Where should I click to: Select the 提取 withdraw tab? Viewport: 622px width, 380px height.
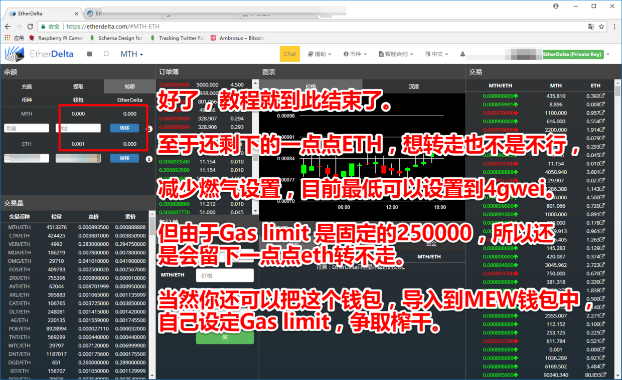(x=78, y=87)
